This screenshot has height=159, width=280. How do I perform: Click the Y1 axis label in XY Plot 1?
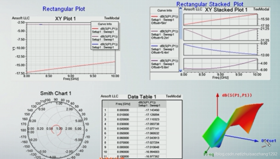point(14,48)
